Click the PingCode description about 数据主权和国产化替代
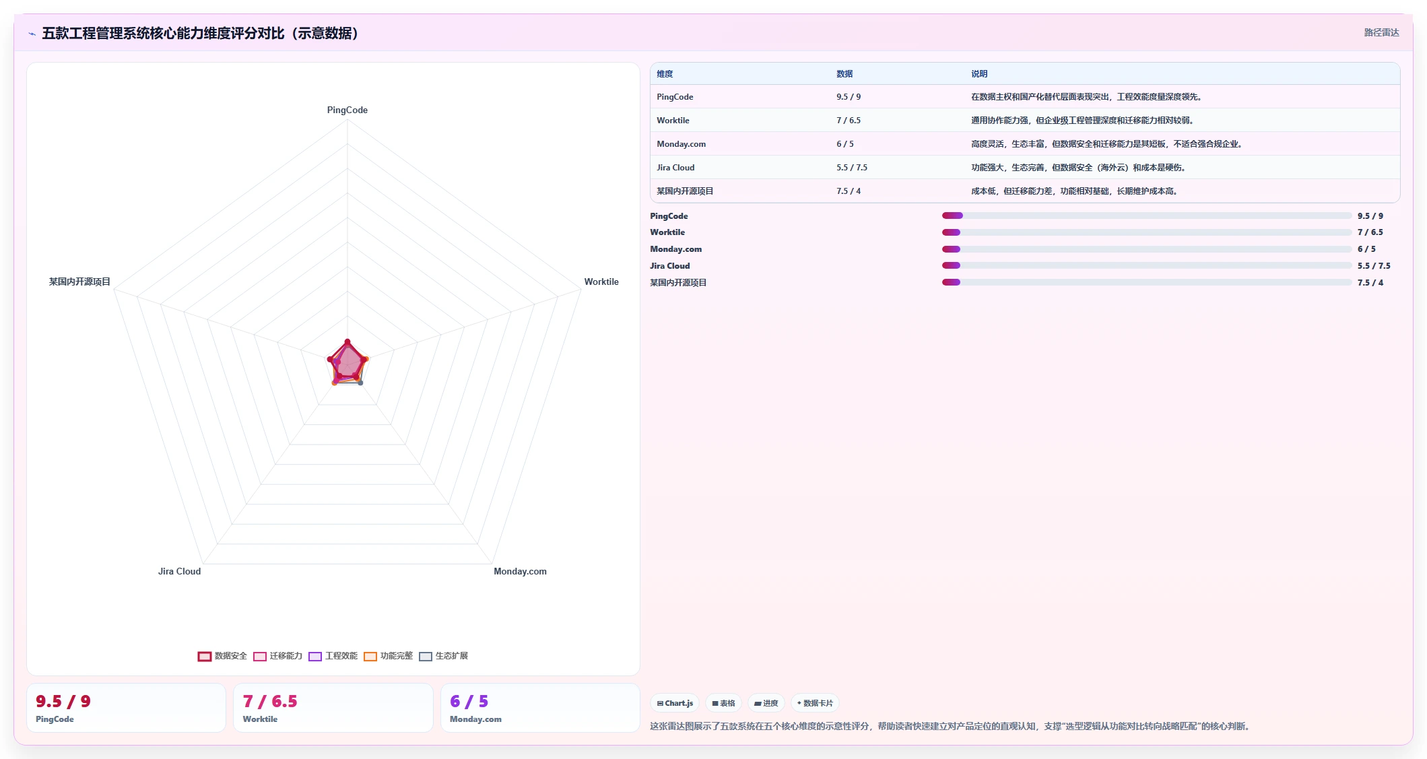The image size is (1427, 759). click(x=1087, y=97)
